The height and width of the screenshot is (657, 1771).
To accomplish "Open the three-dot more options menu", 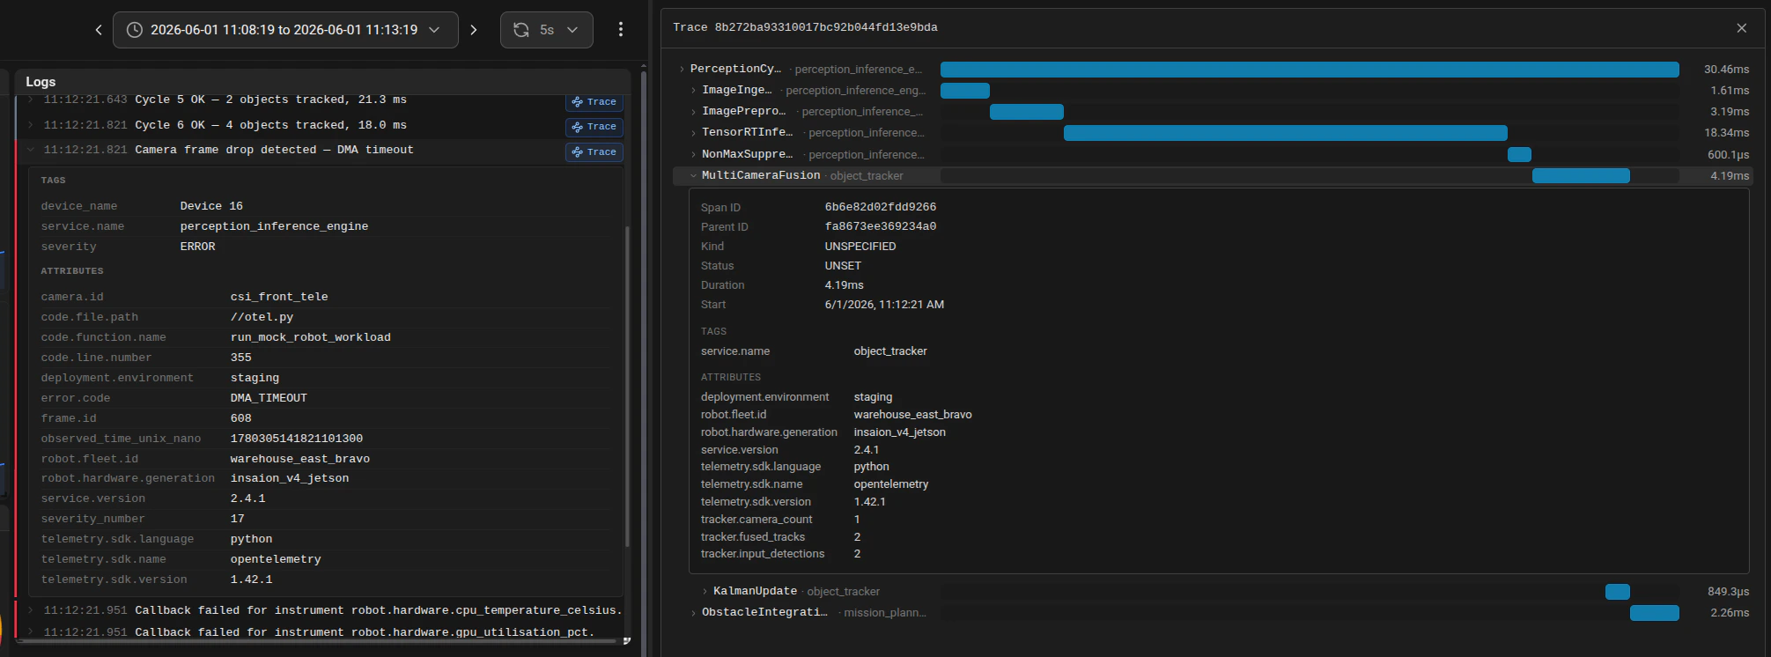I will (621, 30).
